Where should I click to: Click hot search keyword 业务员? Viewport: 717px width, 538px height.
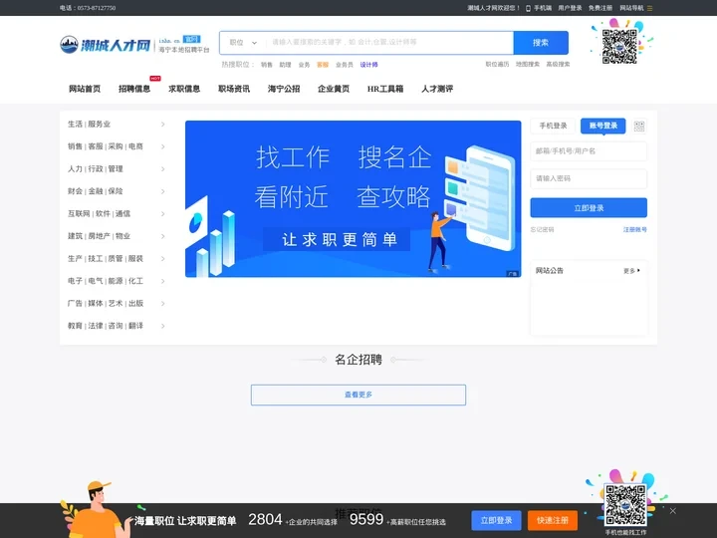coord(345,65)
